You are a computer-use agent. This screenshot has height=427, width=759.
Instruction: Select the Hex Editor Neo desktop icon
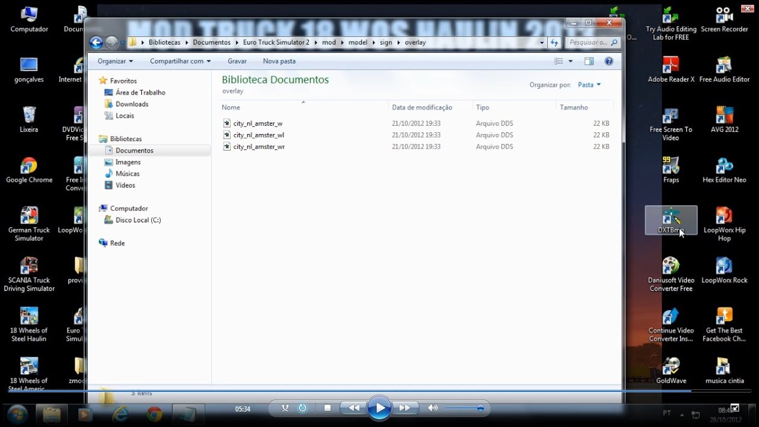(x=724, y=170)
